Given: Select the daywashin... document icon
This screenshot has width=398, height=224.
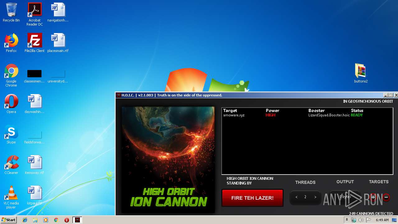Looking at the screenshot, I should [35, 104].
